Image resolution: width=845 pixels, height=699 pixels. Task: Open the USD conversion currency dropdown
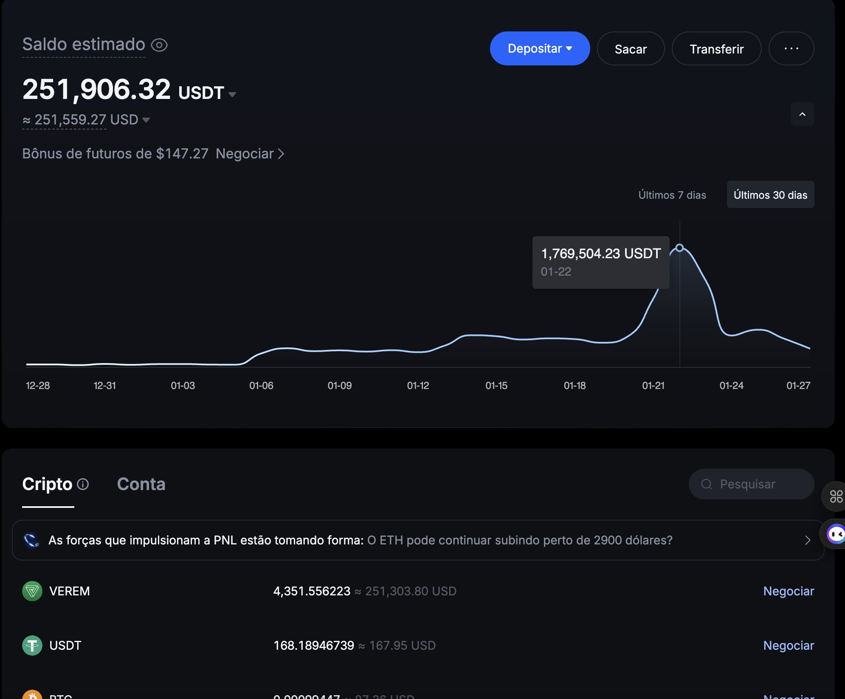point(146,120)
